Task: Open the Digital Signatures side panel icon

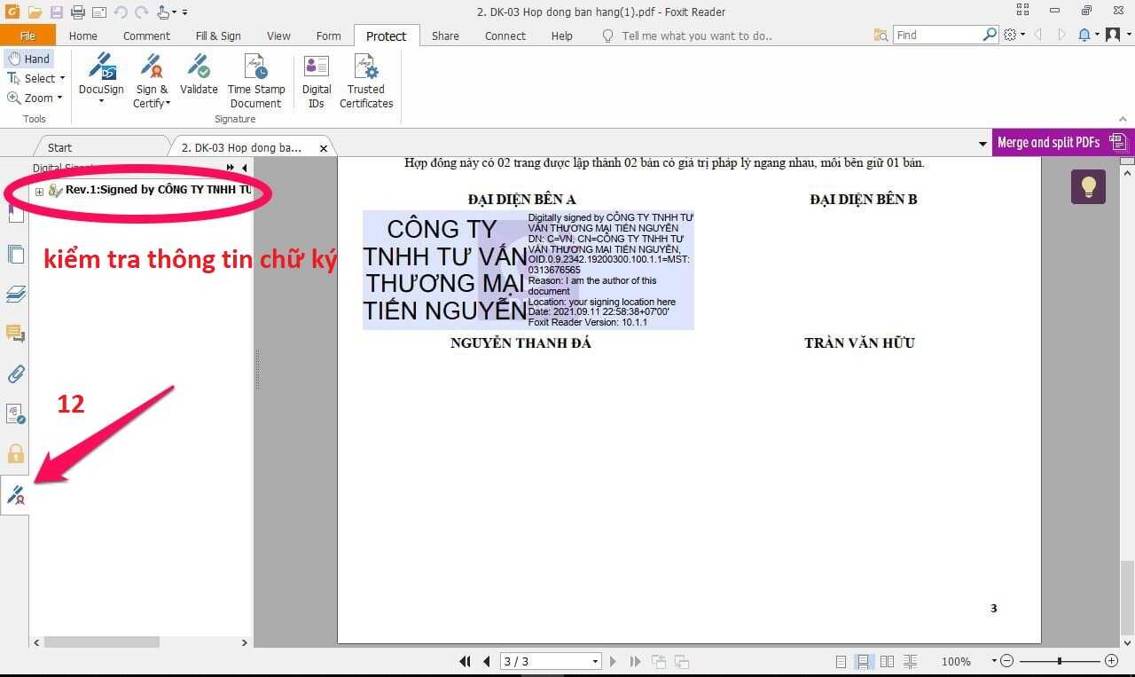Action: click(x=15, y=496)
